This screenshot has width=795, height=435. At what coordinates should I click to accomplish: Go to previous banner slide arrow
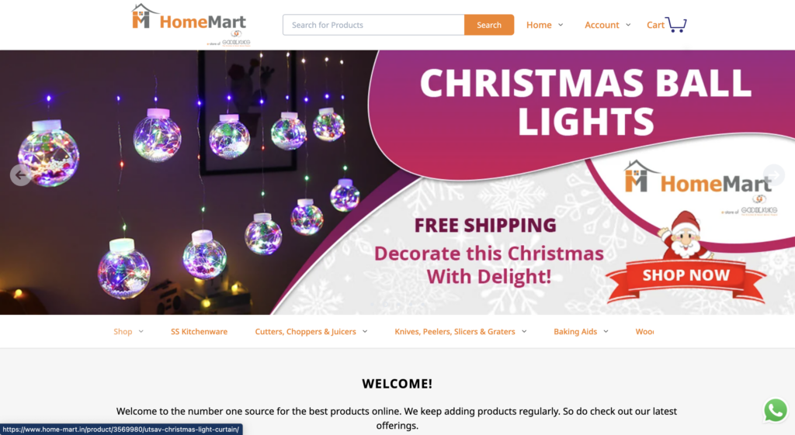[x=20, y=175]
